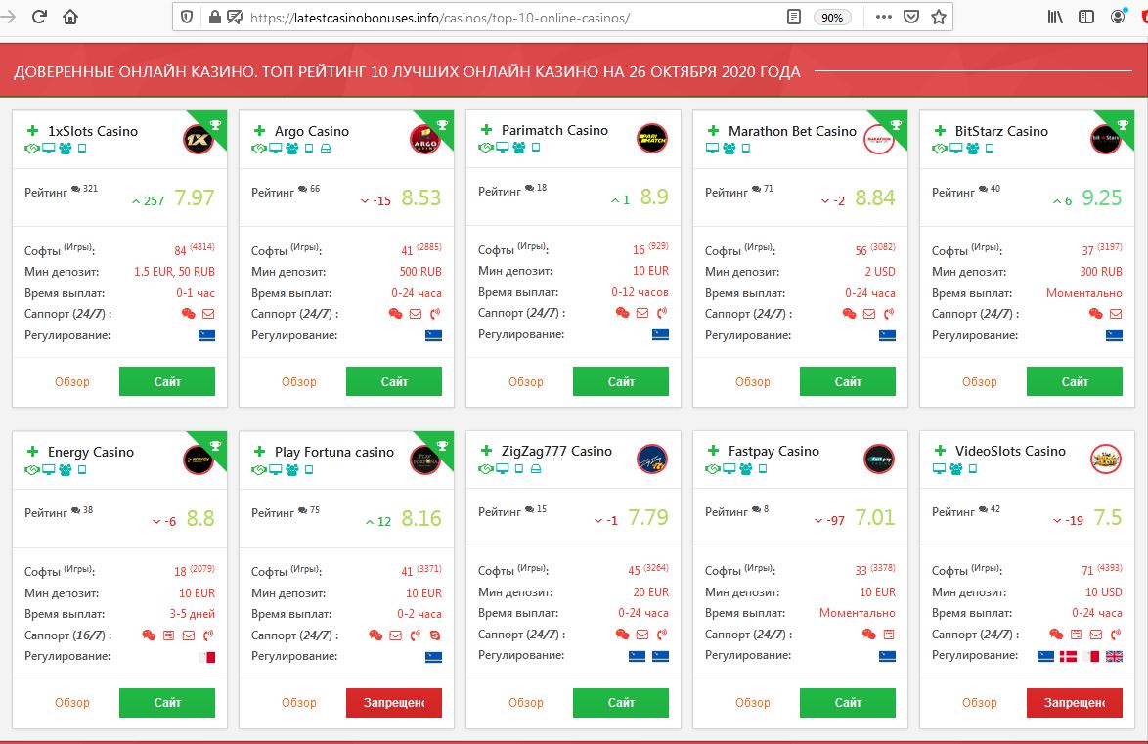Click the VideoSlots Denmark flag icon

pos(1068,656)
